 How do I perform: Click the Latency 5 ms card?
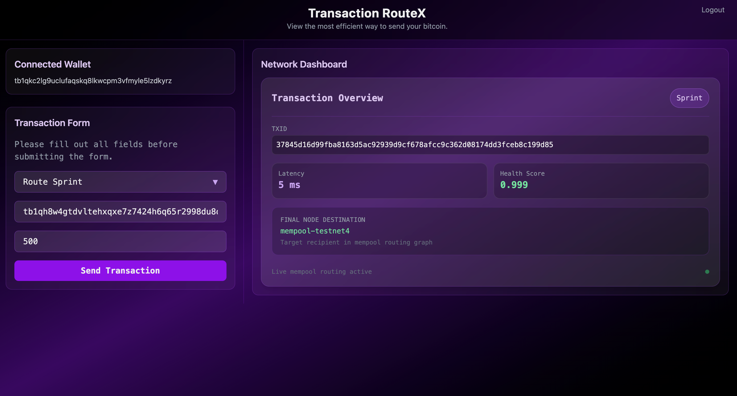pos(379,181)
